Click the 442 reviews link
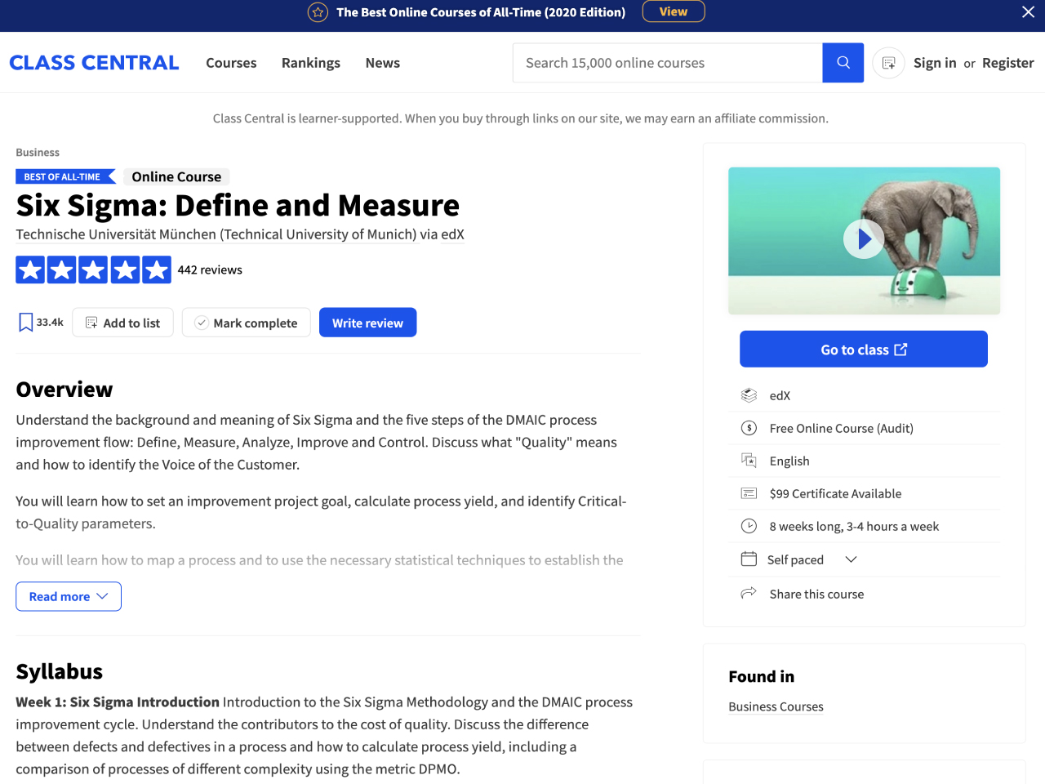Screen dimensions: 1045x784 pyautogui.click(x=210, y=270)
